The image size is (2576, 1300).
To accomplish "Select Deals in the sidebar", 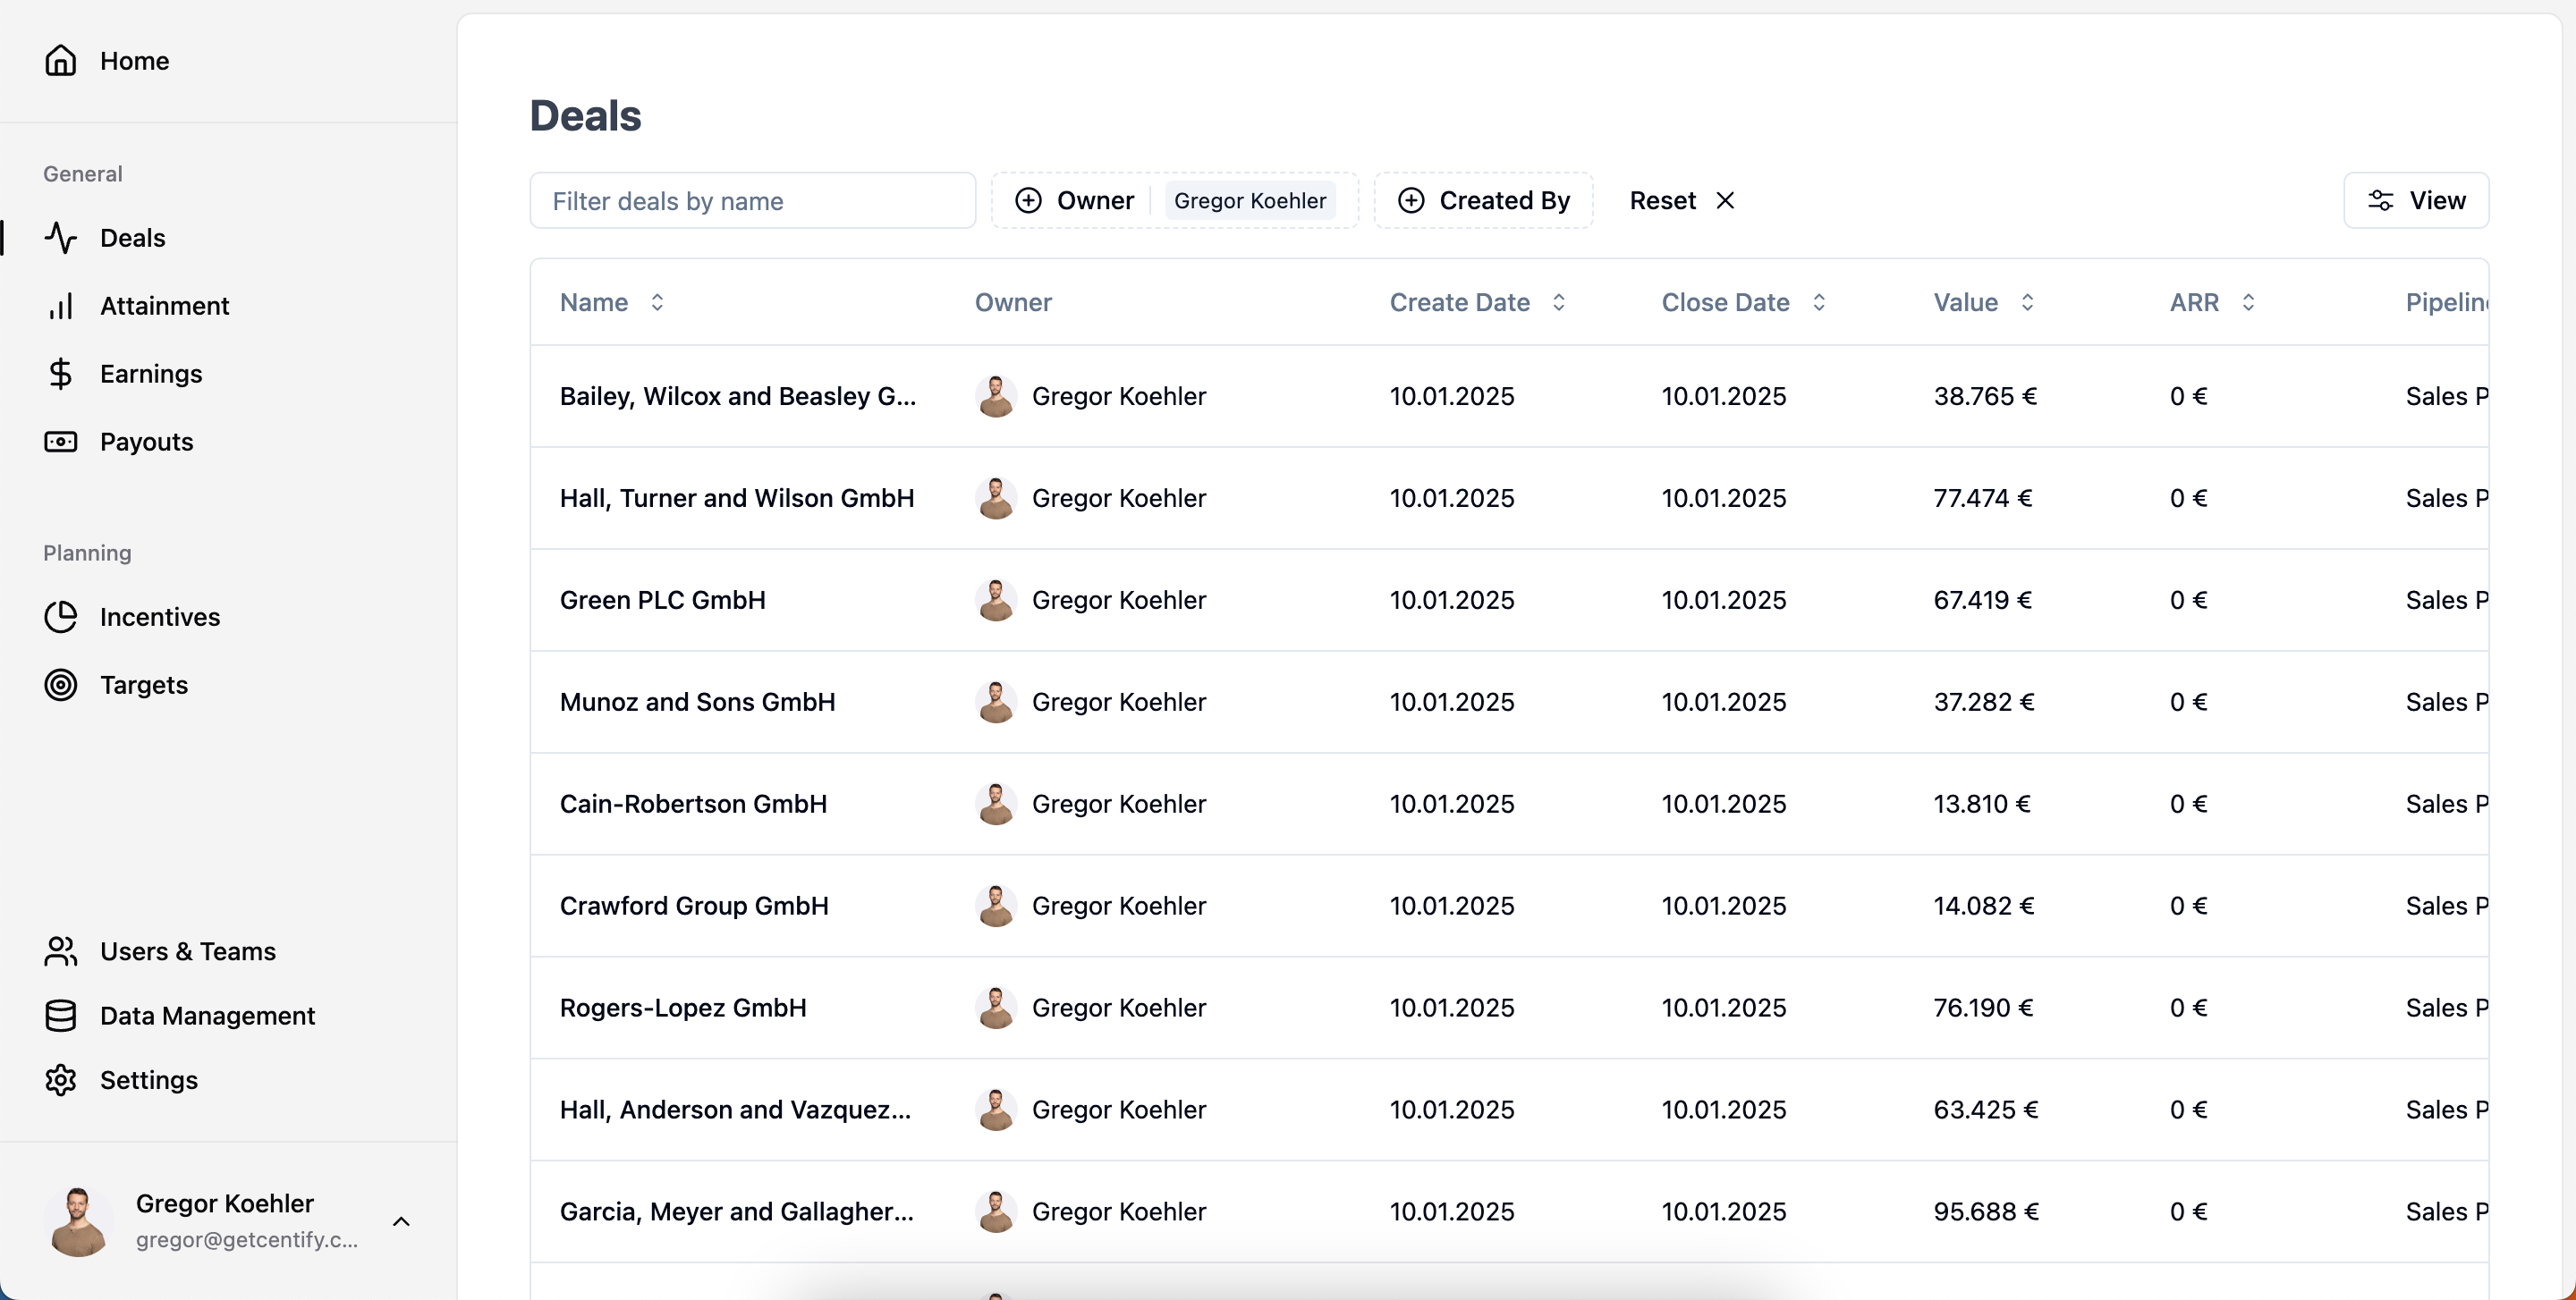I will 132,238.
